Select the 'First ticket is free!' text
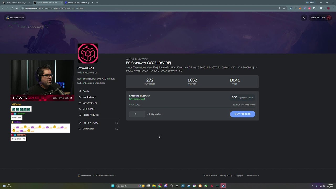The width and height of the screenshot is (336, 189). [137, 99]
